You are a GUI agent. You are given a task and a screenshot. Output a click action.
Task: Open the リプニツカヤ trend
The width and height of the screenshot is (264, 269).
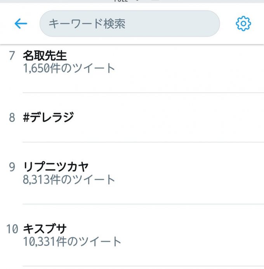tap(56, 167)
